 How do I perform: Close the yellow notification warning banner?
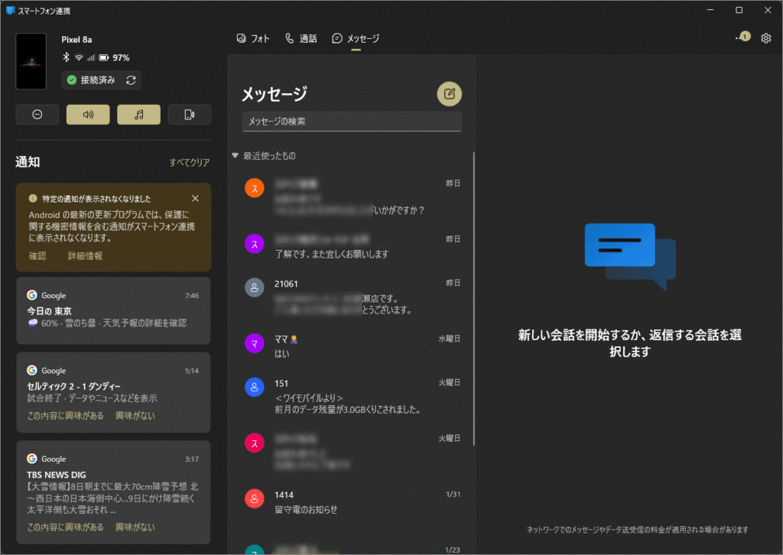pos(195,199)
